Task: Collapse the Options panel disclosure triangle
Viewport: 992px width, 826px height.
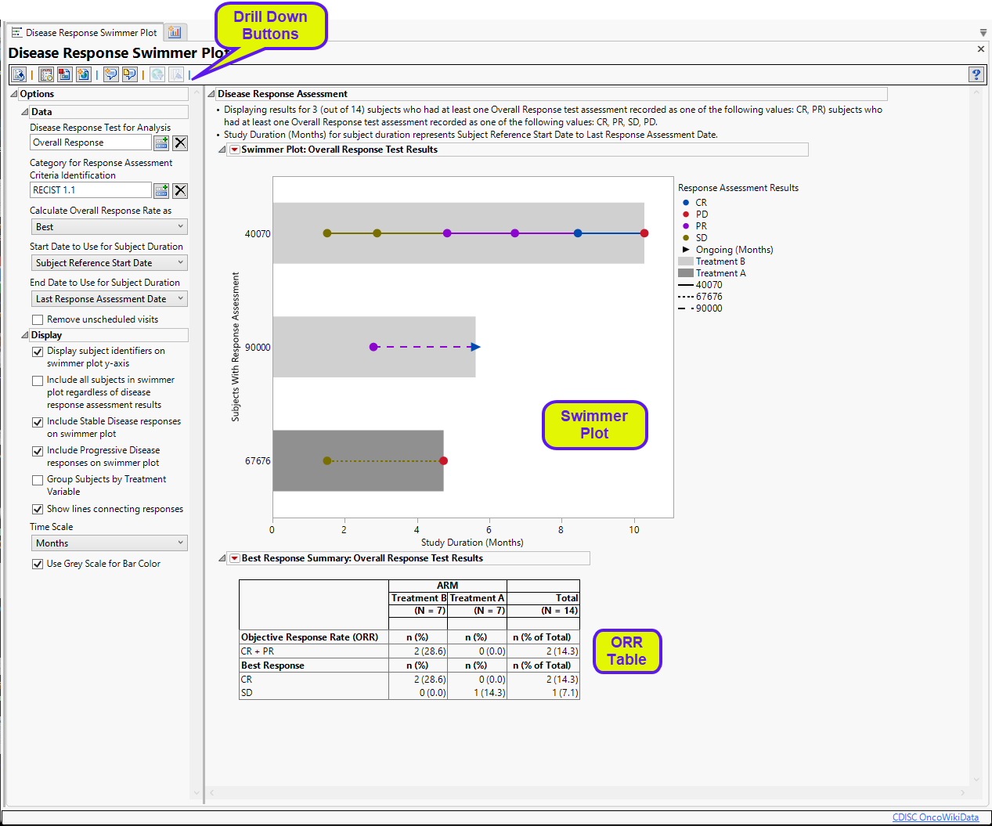Action: click(x=13, y=94)
